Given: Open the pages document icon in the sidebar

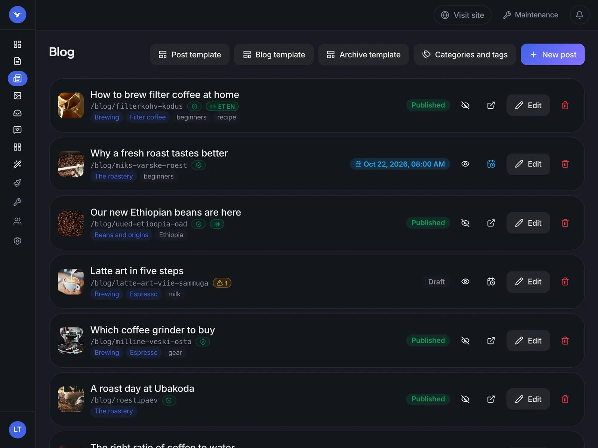Looking at the screenshot, I should pos(18,61).
